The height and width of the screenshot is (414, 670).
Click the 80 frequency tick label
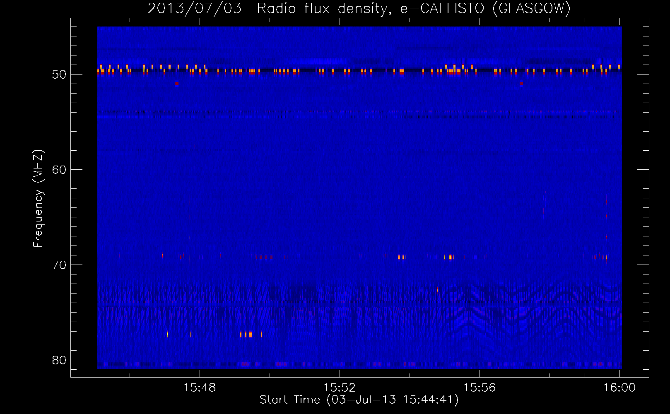coord(59,360)
